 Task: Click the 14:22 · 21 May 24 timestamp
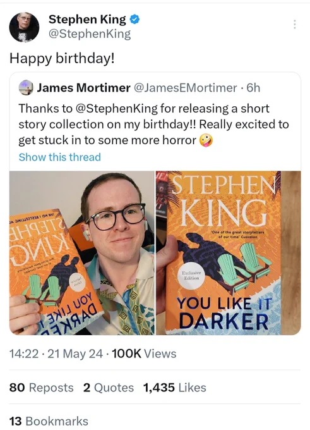coord(56,353)
